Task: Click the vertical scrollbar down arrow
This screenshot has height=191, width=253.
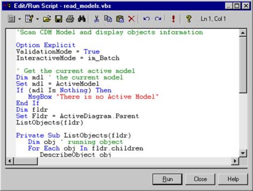Action: coord(243,153)
